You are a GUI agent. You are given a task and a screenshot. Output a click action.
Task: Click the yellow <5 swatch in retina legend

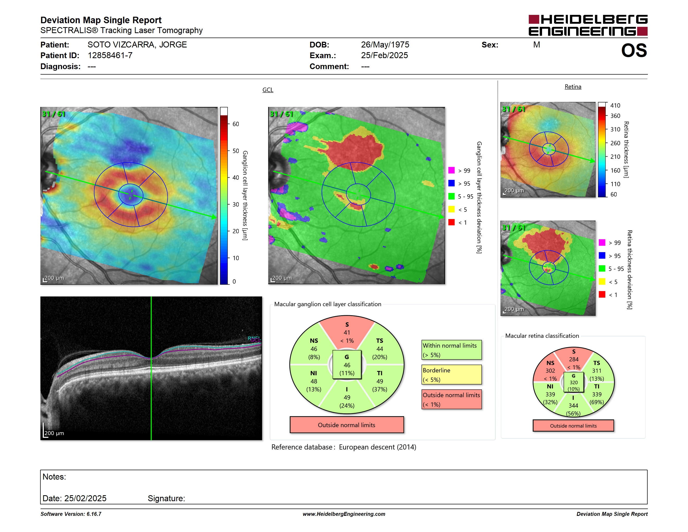coord(602,281)
